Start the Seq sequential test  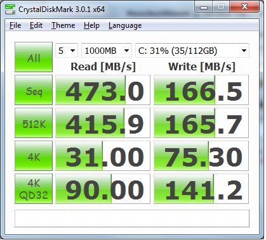coord(34,90)
